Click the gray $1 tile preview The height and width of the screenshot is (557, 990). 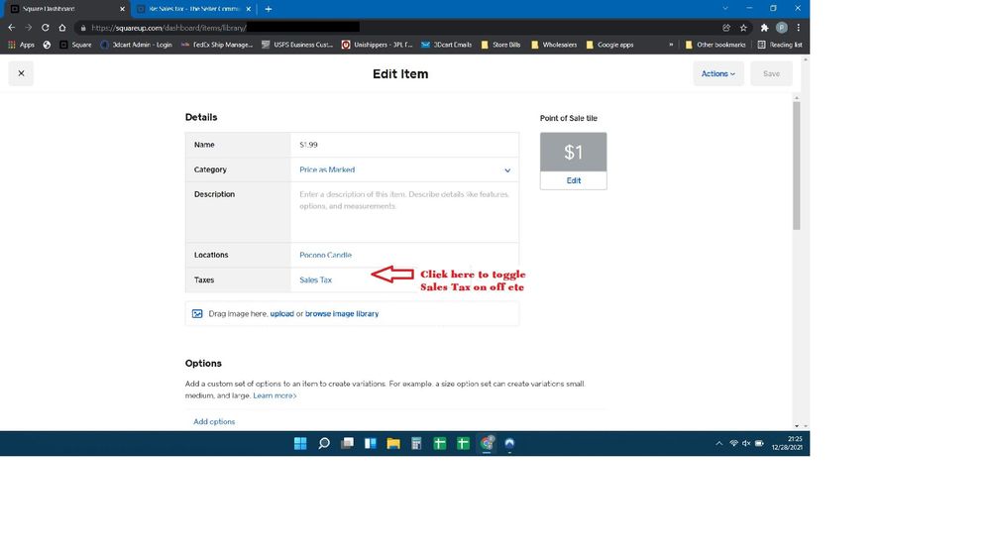click(x=573, y=152)
